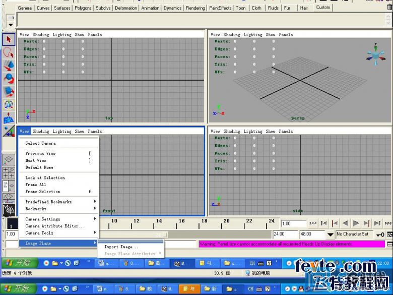Open character set dropdown arrow
Screen dimensions: 393x295
[331, 234]
